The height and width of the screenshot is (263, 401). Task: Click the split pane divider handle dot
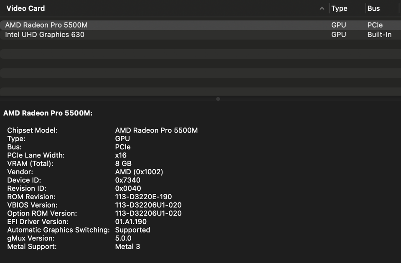(218, 99)
